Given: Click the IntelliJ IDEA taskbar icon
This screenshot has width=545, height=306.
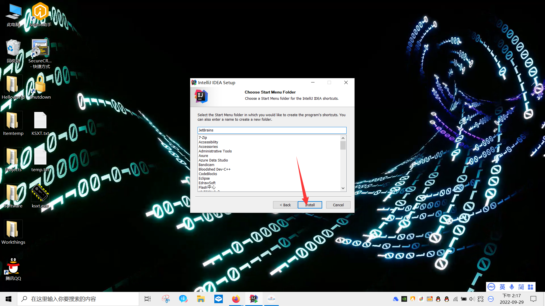Looking at the screenshot, I should (x=253, y=299).
